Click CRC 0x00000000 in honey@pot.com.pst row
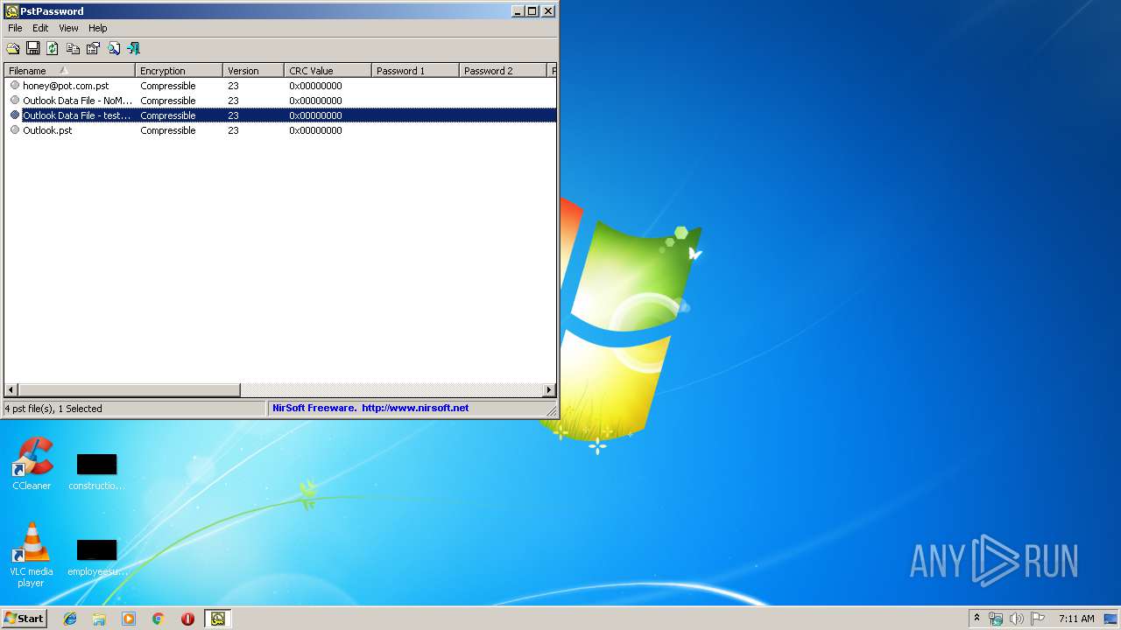Viewport: 1121px width, 630px height. point(315,86)
